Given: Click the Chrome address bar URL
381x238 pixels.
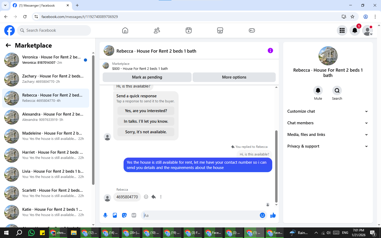Looking at the screenshot, I should point(80,17).
